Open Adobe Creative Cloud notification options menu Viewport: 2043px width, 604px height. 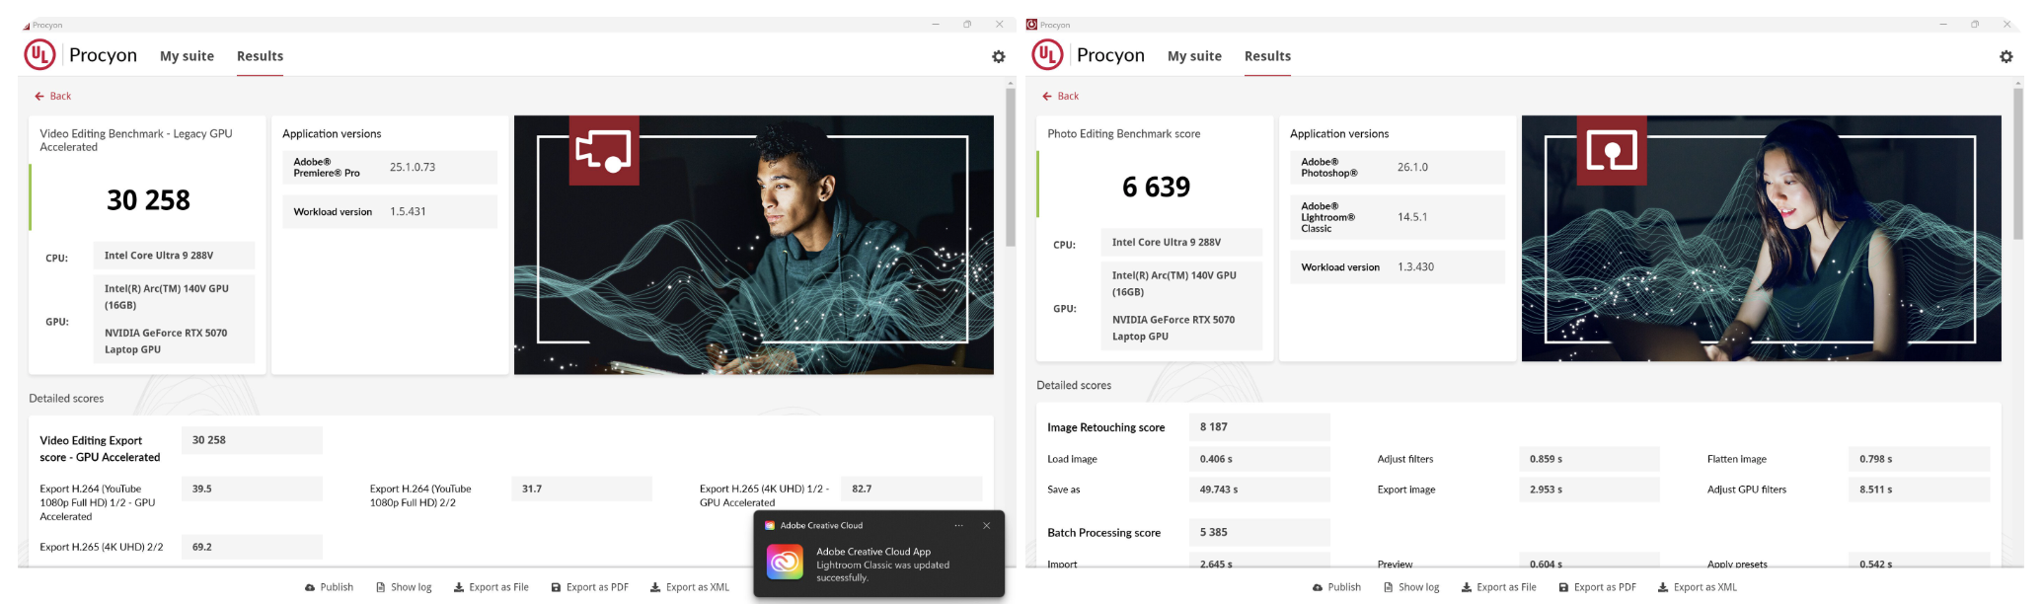(x=958, y=526)
